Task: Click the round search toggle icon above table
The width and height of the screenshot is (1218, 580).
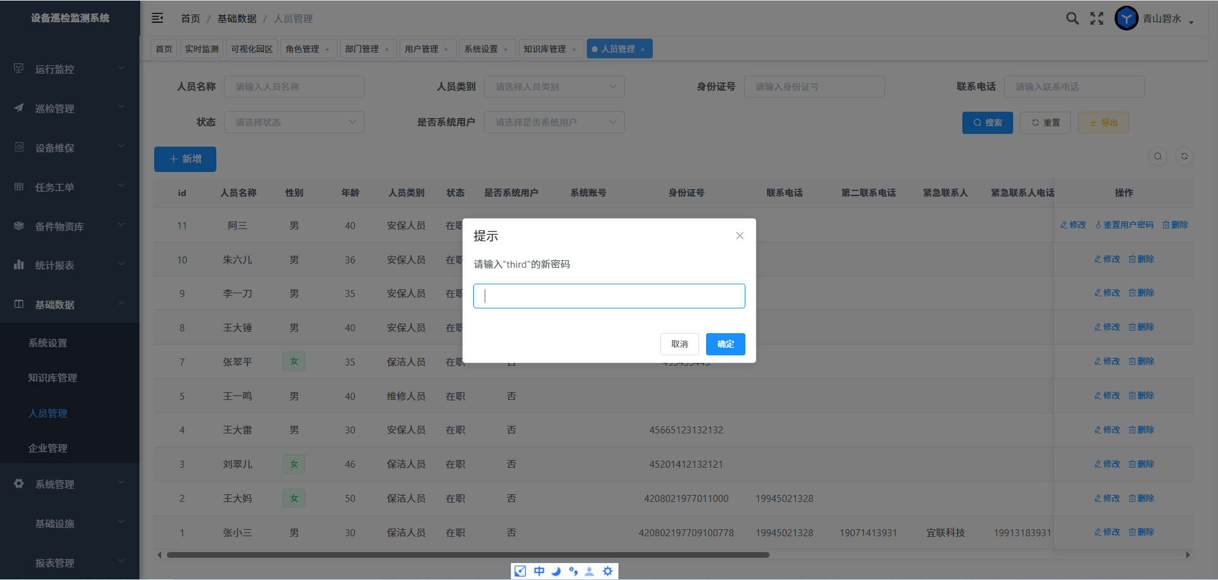Action: tap(1158, 157)
